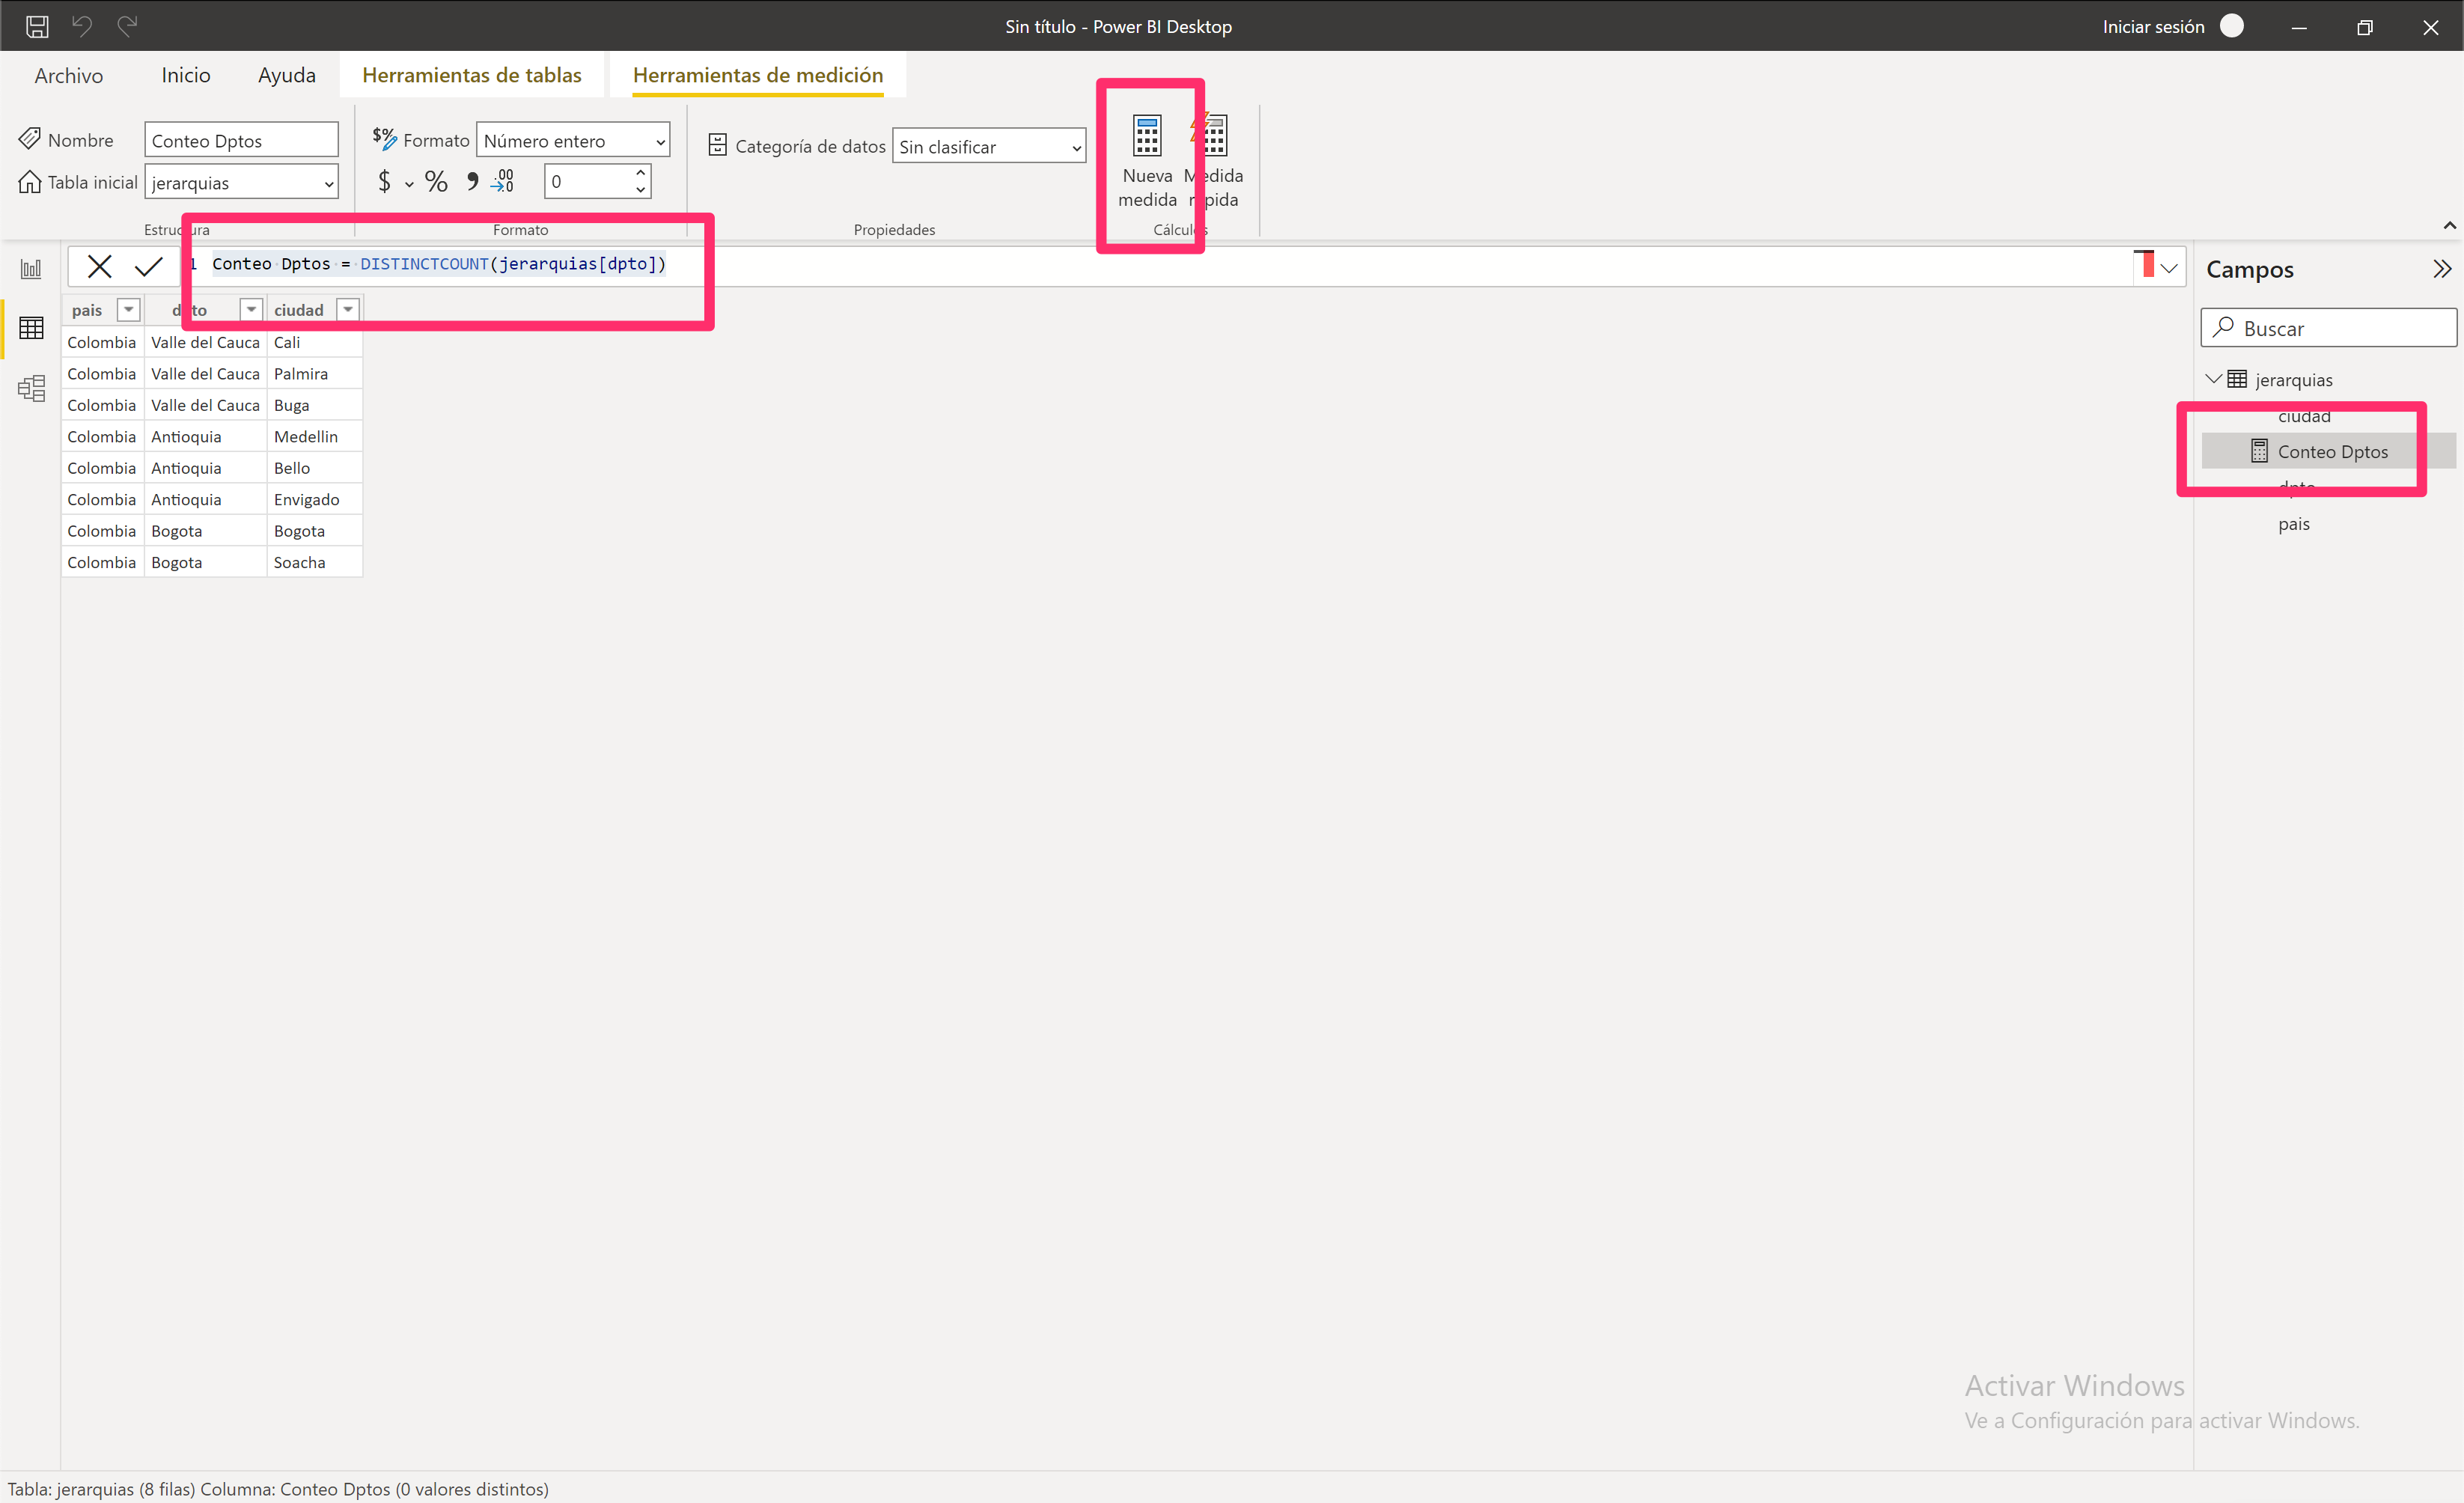Image resolution: width=2464 pixels, height=1503 pixels.
Task: Open currency format dropdown arrow
Action: pos(409,184)
